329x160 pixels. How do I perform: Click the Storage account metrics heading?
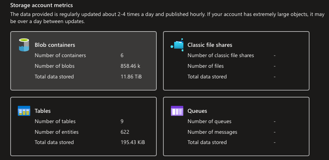click(42, 5)
